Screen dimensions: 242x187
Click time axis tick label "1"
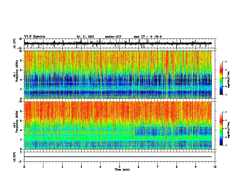pyautogui.click(x=43, y=167)
